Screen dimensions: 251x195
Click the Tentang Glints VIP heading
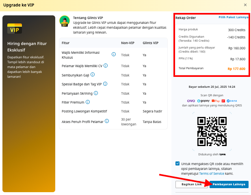point(88,18)
